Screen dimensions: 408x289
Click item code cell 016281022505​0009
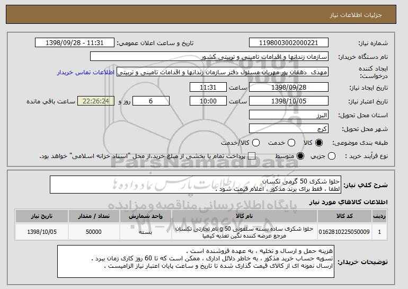pos(344,232)
